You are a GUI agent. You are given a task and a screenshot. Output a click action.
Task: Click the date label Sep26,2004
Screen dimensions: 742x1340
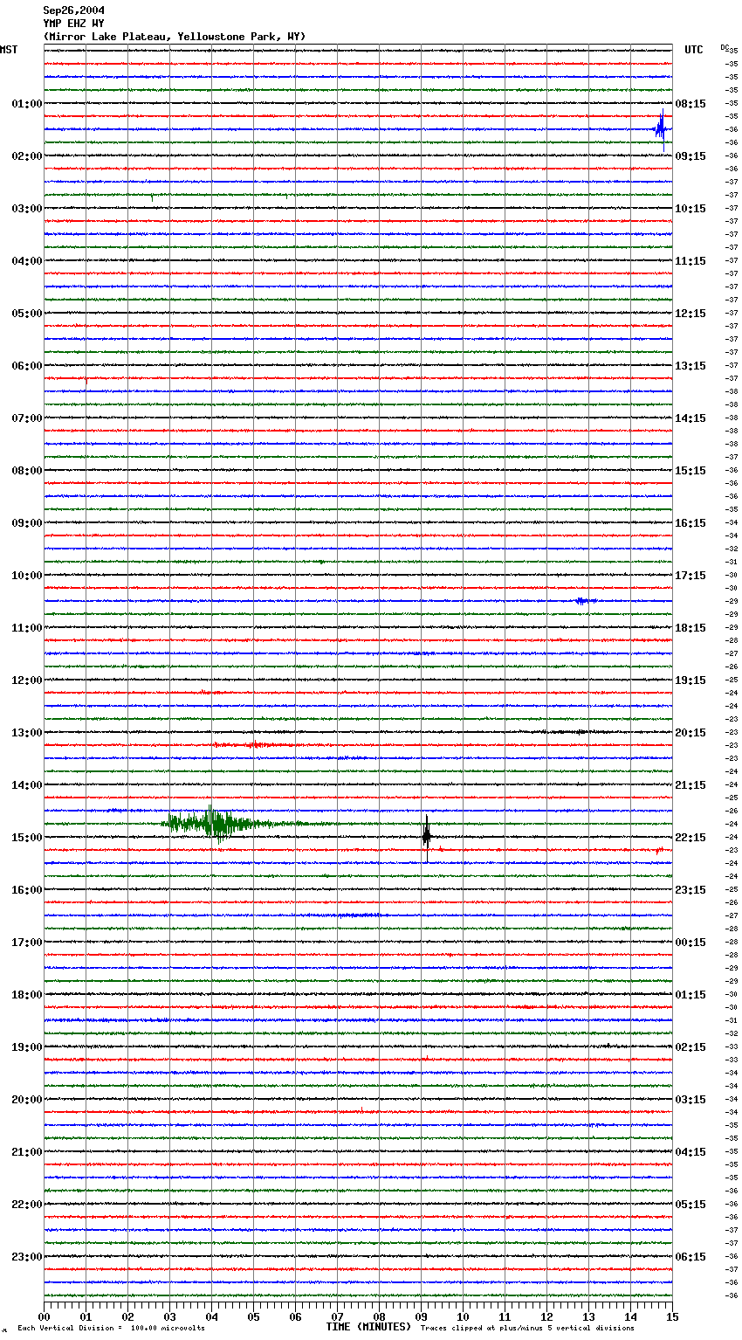tap(73, 10)
